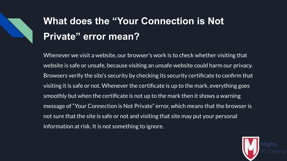Click the line starting "visiting it is safe"
This screenshot has height=161, width=287.
146,86
